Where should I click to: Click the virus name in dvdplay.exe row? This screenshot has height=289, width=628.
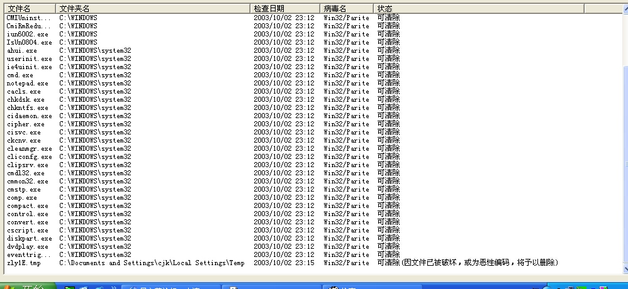(347, 247)
